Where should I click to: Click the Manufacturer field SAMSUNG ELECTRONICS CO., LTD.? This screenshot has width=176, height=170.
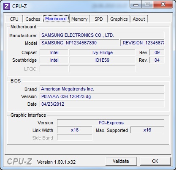tap(102, 35)
